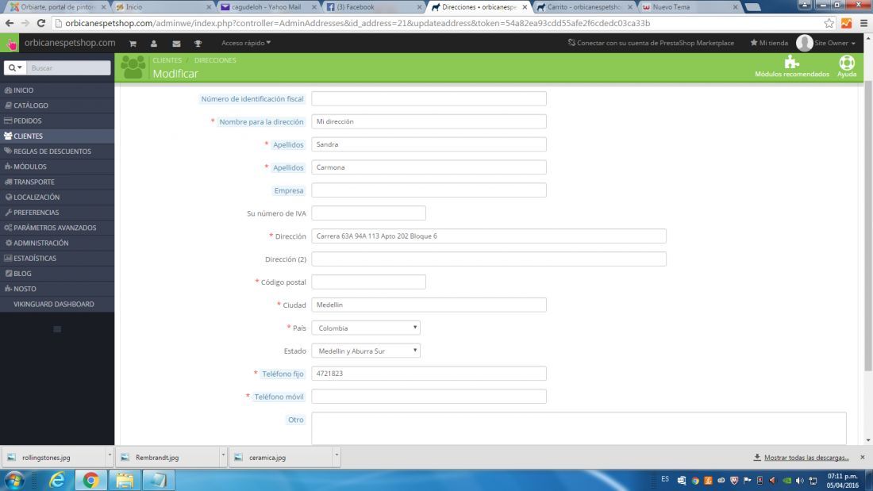Go back to previous page
Viewport: 873px width, 491px height.
(x=10, y=23)
